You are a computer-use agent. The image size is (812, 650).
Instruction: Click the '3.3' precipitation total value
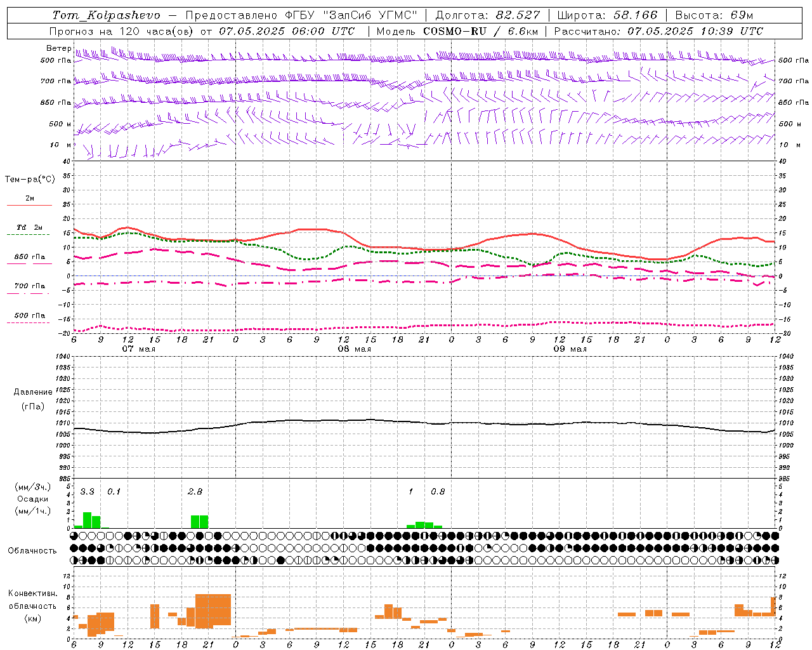coord(88,492)
